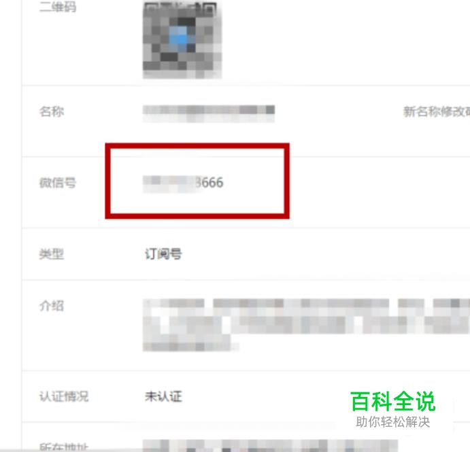The height and width of the screenshot is (452, 470).
Task: Click the 认证情况 field label
Action: pos(64,396)
